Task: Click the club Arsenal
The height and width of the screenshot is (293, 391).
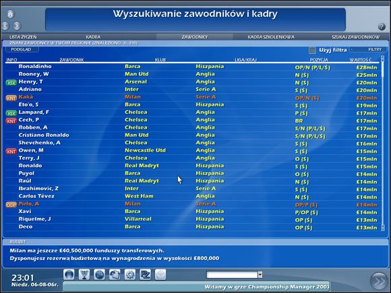Action: coord(136,82)
